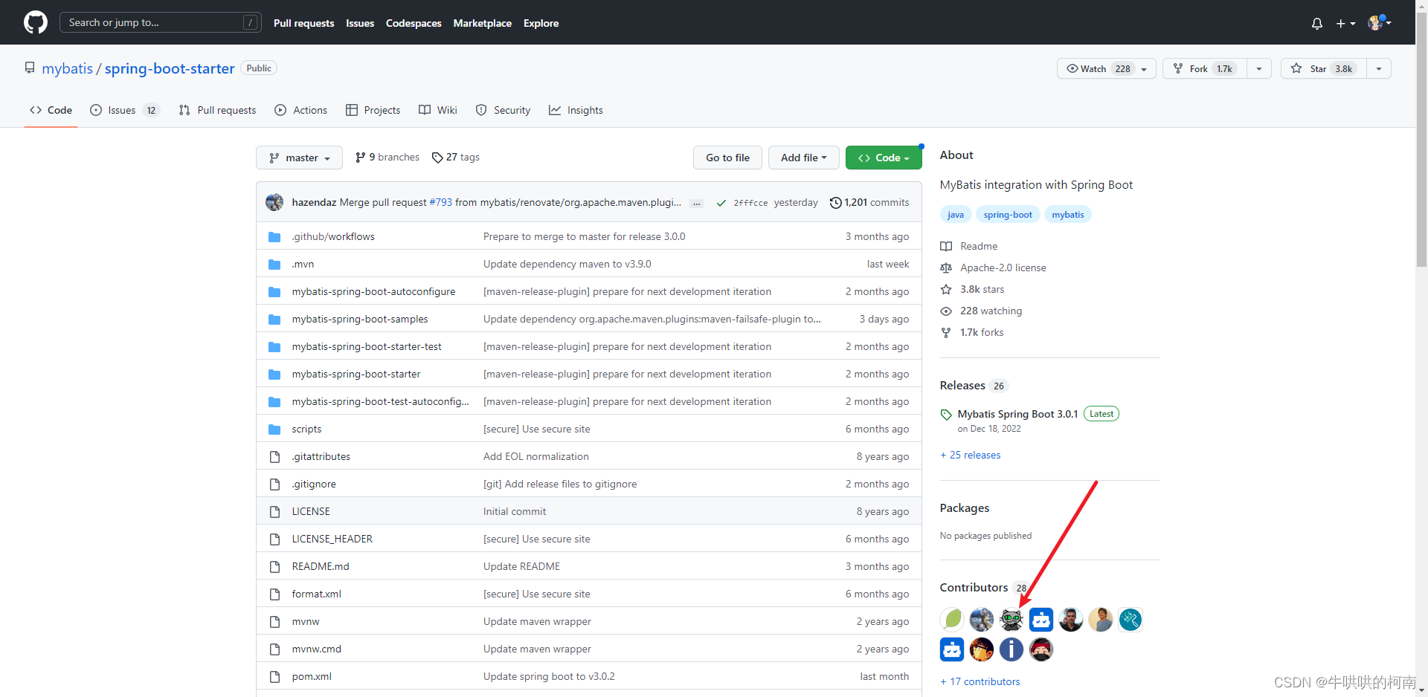Fork the repository

tap(1204, 68)
